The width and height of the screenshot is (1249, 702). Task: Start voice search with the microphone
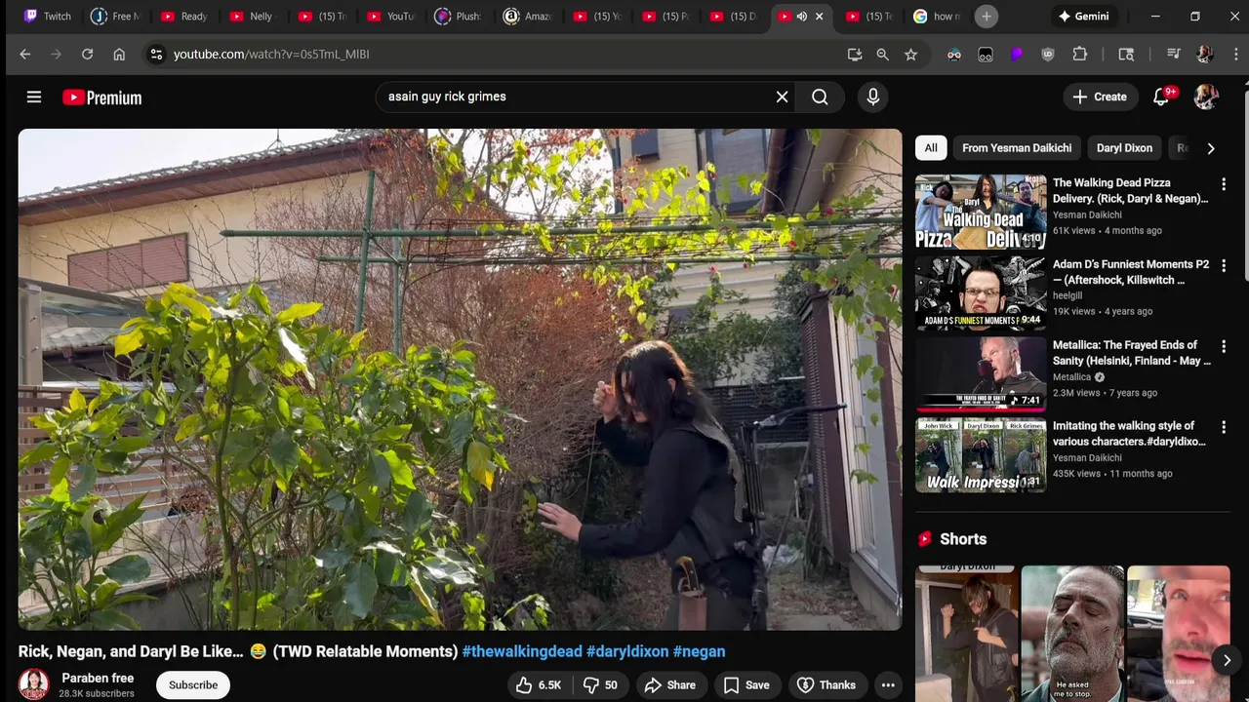(x=873, y=97)
